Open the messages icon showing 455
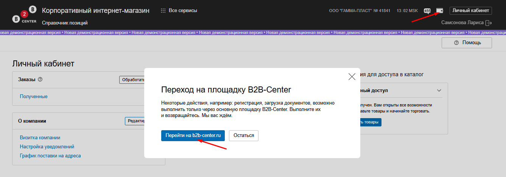This screenshot has height=177, width=506. point(427,11)
